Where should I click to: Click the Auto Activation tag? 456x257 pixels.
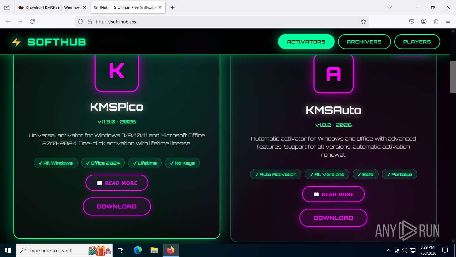point(276,174)
